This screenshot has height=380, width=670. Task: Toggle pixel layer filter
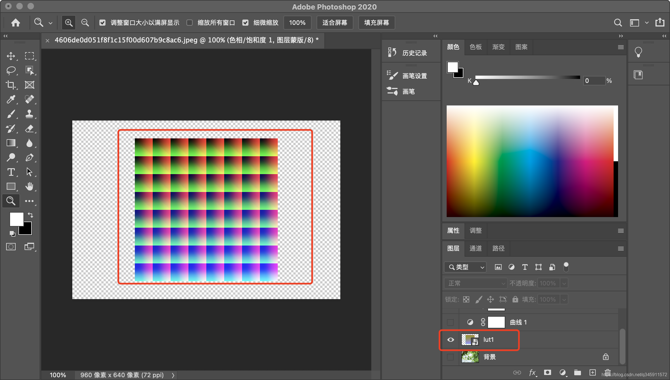498,267
